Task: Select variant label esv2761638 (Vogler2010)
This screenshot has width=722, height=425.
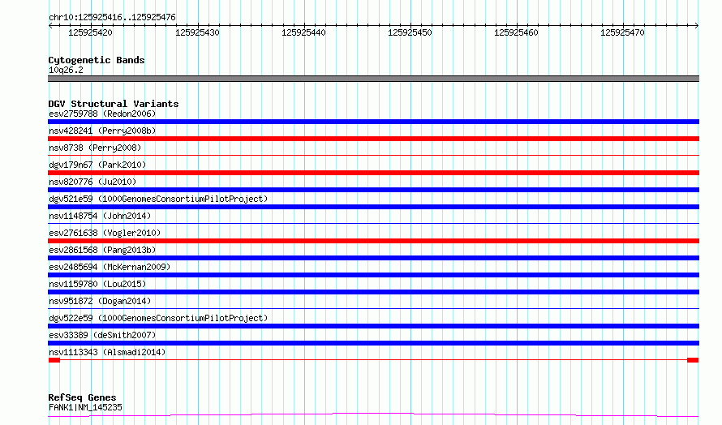Action: coord(105,233)
